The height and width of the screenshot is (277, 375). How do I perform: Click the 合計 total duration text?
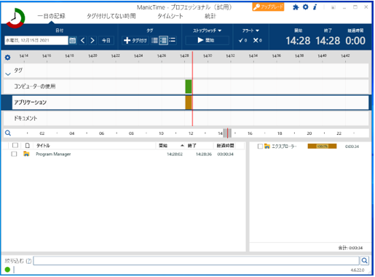click(x=350, y=248)
